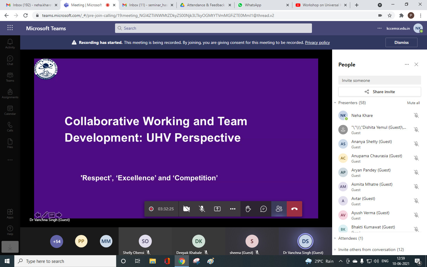Raise your hand in the meeting

click(x=248, y=209)
